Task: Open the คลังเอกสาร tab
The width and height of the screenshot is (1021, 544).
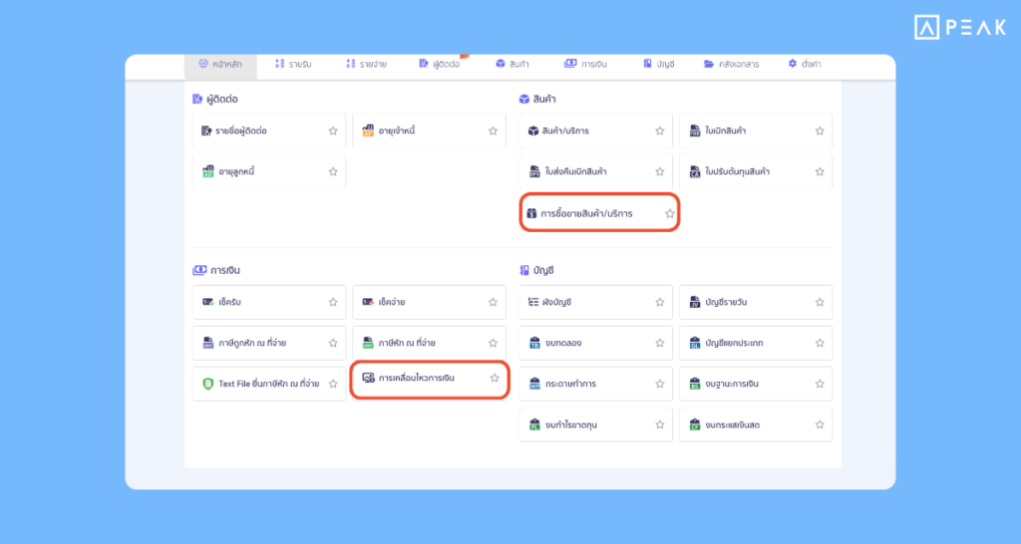Action: tap(731, 64)
